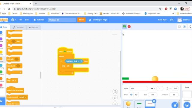Zoom out the code workspace
The height and width of the screenshot is (108, 192).
pyautogui.click(x=115, y=98)
